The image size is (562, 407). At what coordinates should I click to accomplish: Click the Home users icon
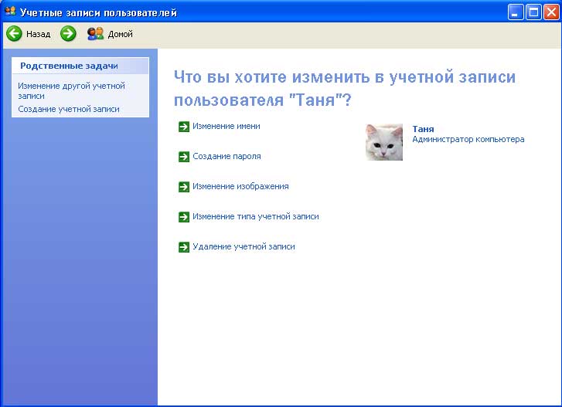click(95, 34)
